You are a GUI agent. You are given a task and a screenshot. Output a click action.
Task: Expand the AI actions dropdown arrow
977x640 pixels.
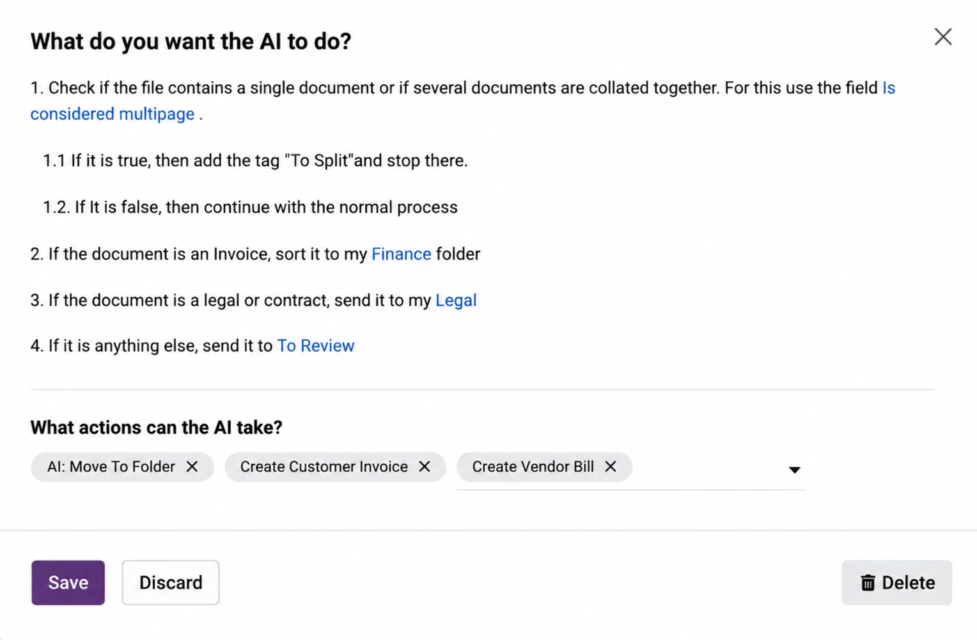tap(794, 470)
